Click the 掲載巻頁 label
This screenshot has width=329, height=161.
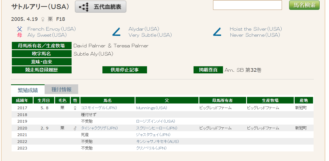click(x=208, y=70)
